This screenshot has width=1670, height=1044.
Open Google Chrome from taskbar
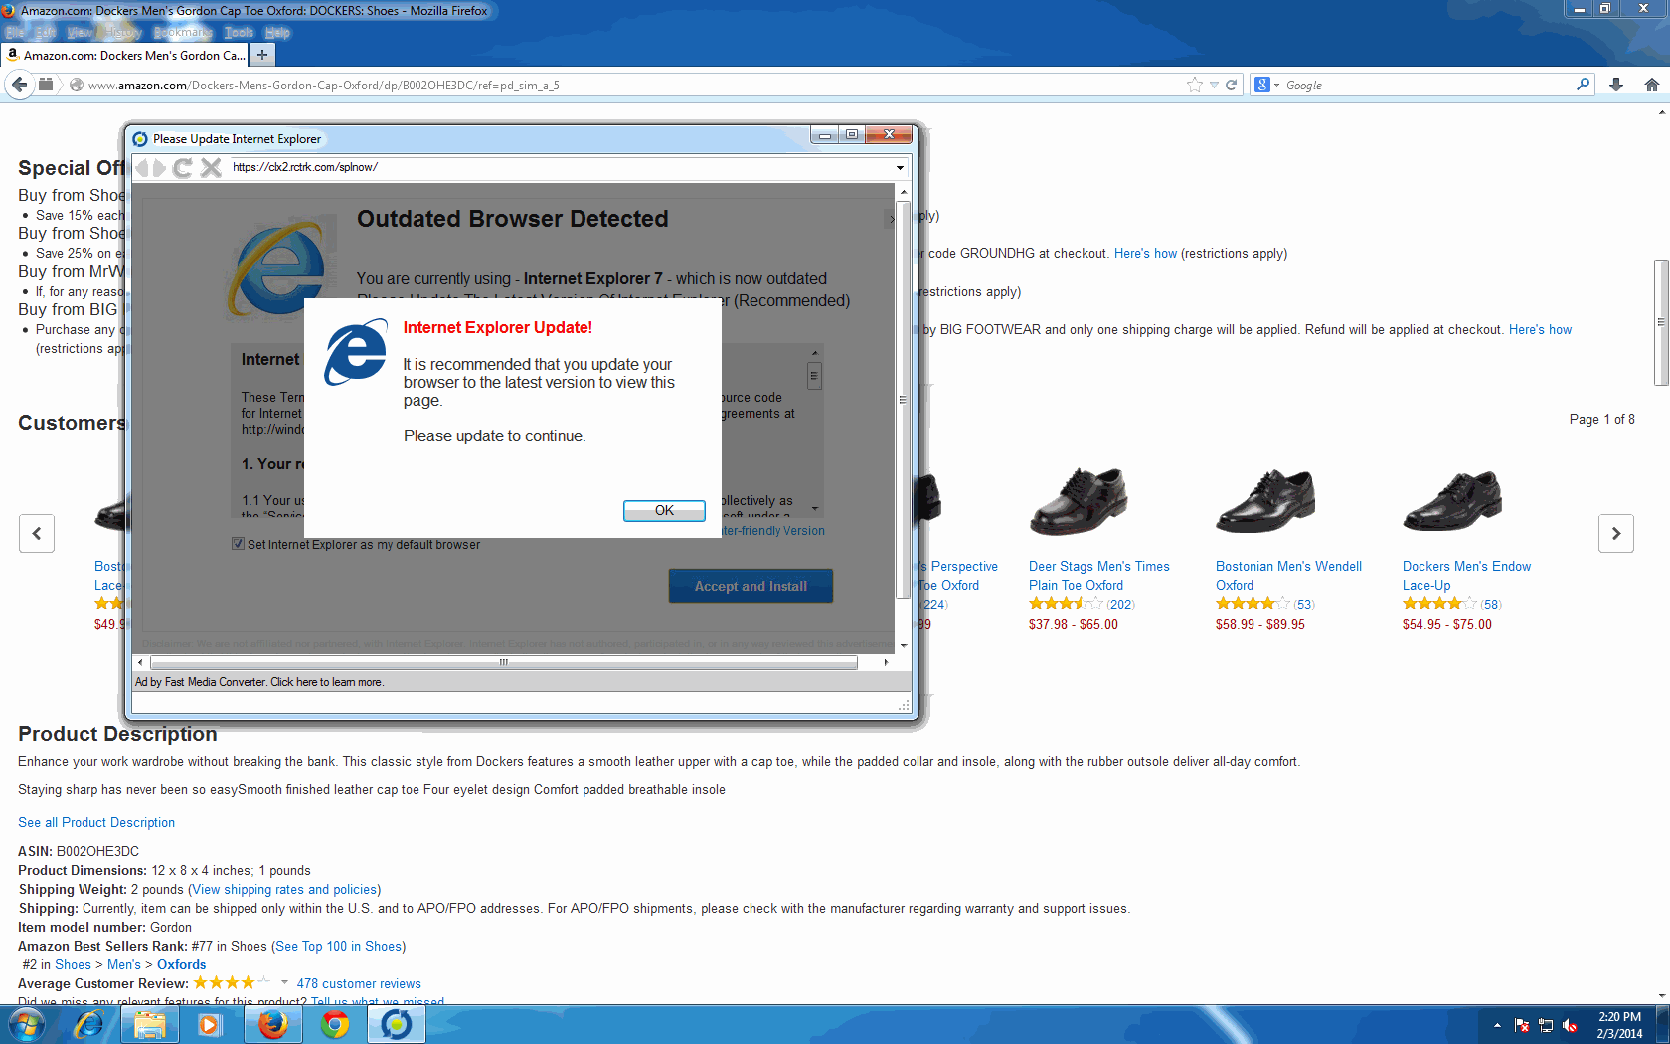coord(335,1024)
